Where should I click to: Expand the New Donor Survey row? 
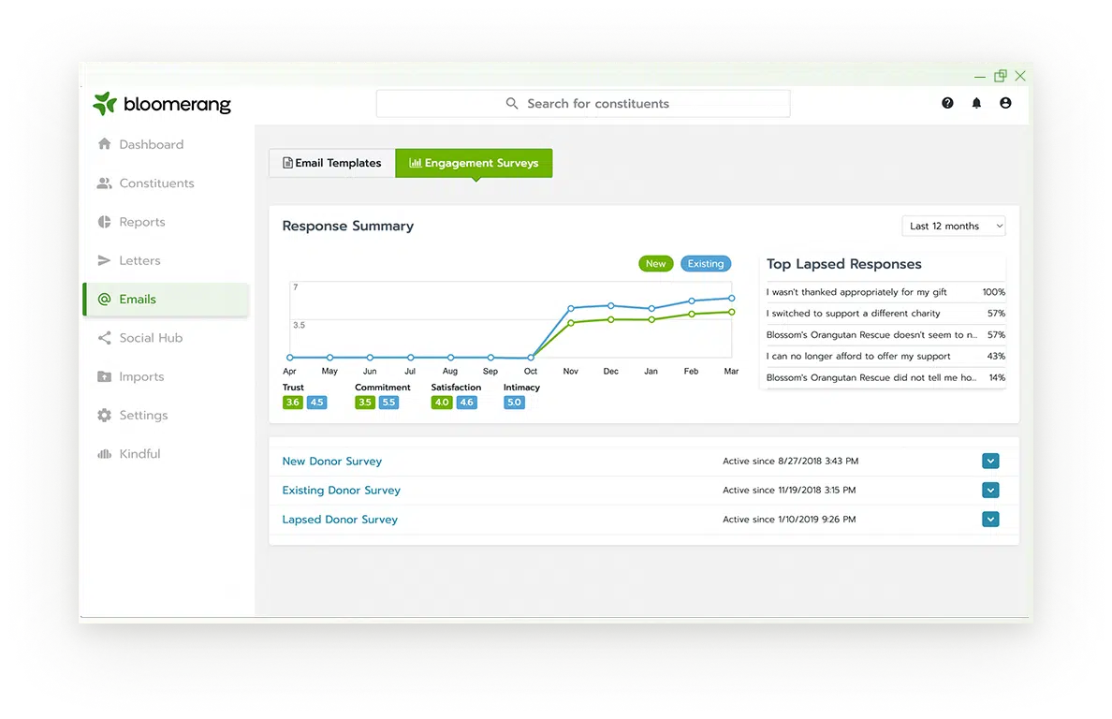(x=990, y=461)
